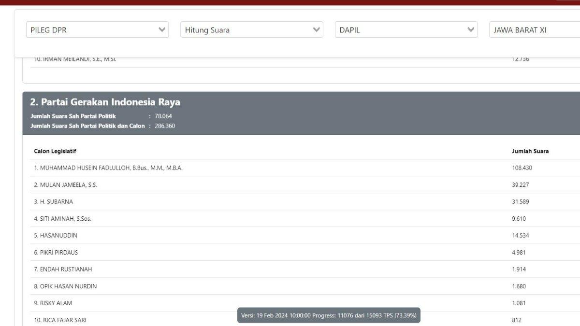This screenshot has height=326, width=580.
Task: Click the party and candidate total 286.360
Action: pyautogui.click(x=165, y=126)
